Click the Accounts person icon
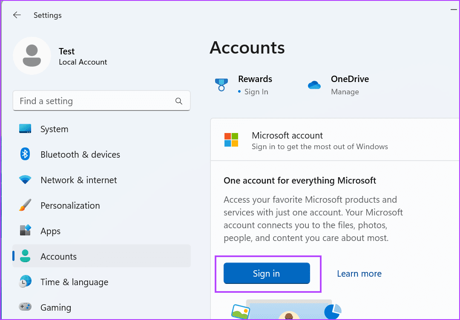Viewport: 460px width, 320px height. (x=25, y=256)
